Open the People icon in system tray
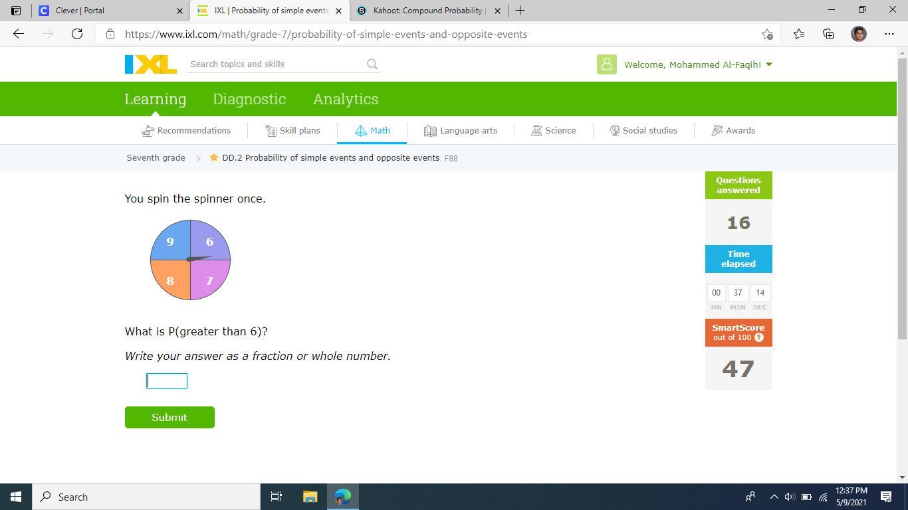This screenshot has width=908, height=510. click(750, 497)
